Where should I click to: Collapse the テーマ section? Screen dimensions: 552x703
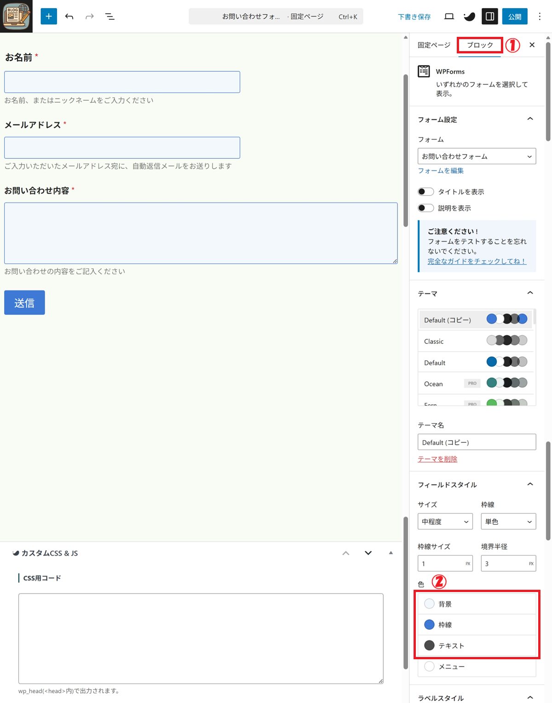pos(530,293)
